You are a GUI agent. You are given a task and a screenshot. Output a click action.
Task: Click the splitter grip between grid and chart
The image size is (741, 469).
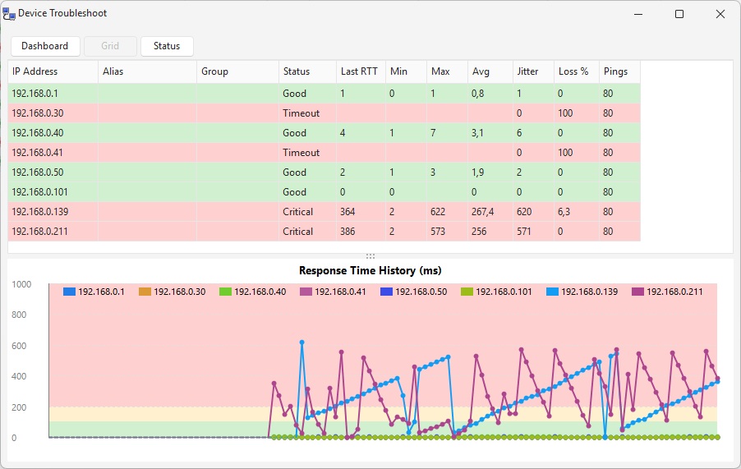tap(370, 256)
